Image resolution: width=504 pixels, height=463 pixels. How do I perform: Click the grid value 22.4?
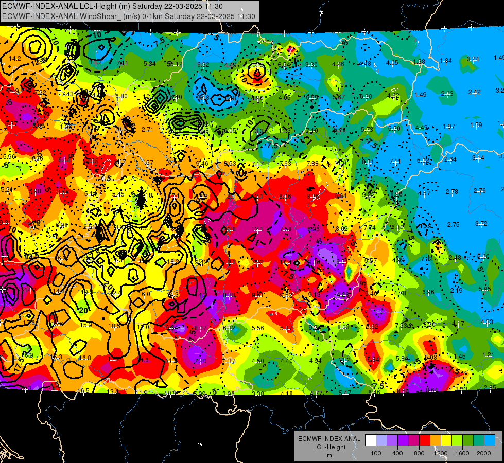pos(115,293)
